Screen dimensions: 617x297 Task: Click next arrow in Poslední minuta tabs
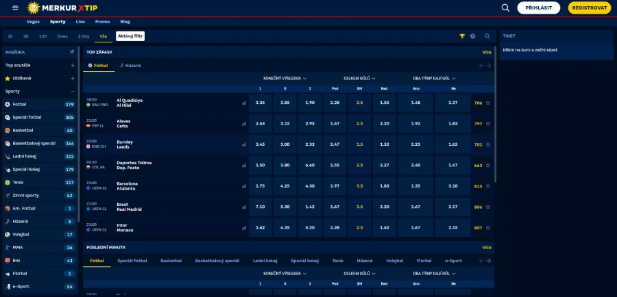(x=489, y=261)
